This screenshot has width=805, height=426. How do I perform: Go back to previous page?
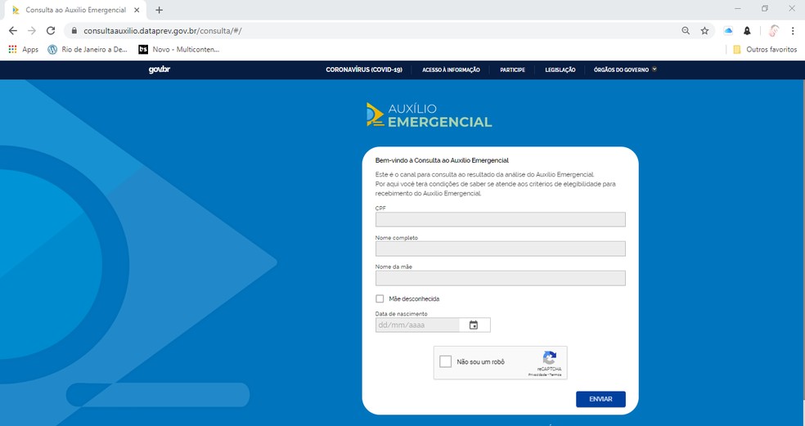point(13,31)
